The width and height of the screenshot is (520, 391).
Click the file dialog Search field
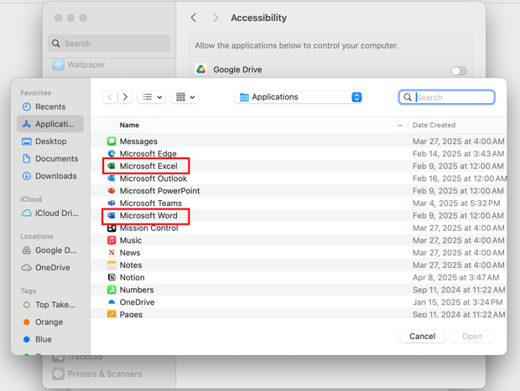(x=453, y=97)
